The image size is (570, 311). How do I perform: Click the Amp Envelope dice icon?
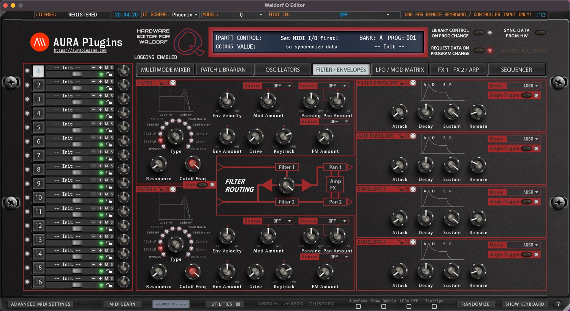(413, 136)
